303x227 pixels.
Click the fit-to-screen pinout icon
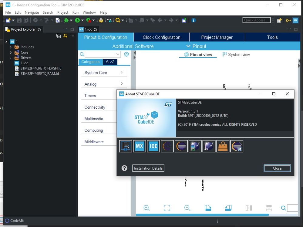(x=167, y=208)
